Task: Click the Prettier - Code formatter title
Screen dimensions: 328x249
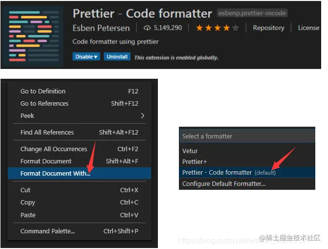Action: [142, 14]
